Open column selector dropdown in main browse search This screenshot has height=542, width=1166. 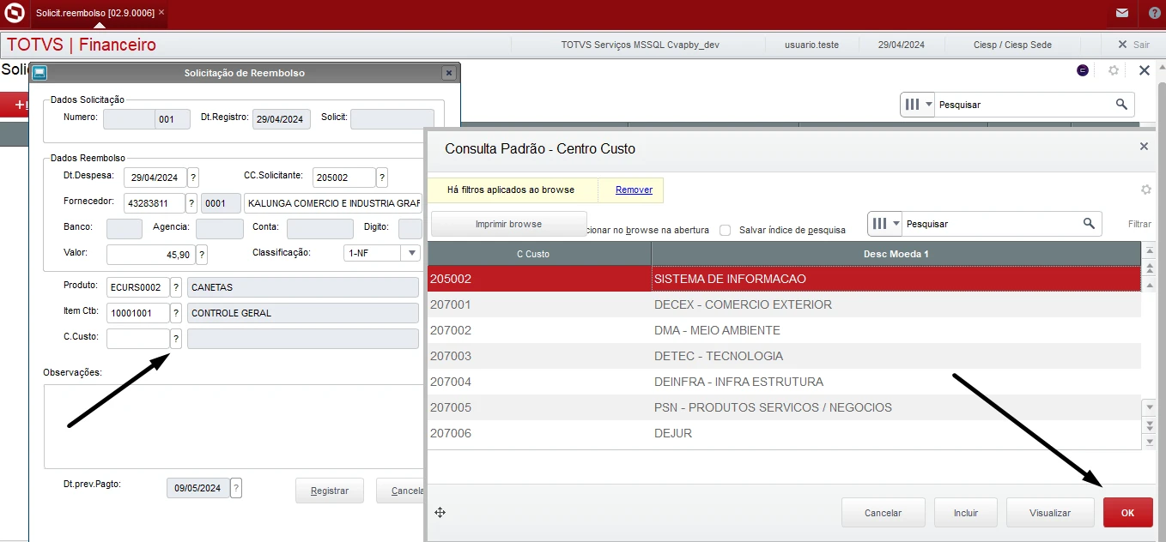[x=918, y=105]
